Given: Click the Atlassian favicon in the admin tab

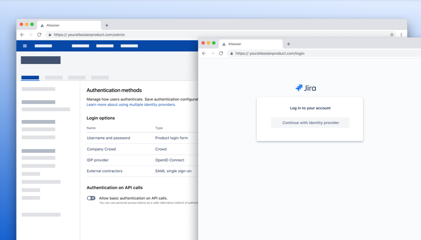Looking at the screenshot, I should pyautogui.click(x=42, y=26).
